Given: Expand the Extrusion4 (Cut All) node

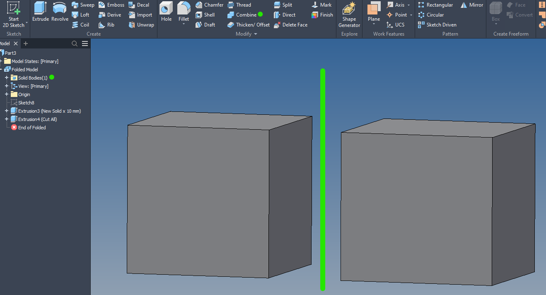Looking at the screenshot, I should [x=7, y=119].
